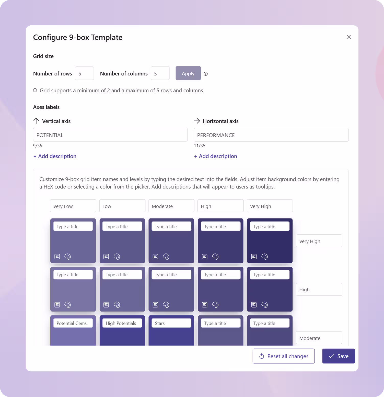Open color palette in Very High row, High column
384x397 pixels.
click(215, 257)
